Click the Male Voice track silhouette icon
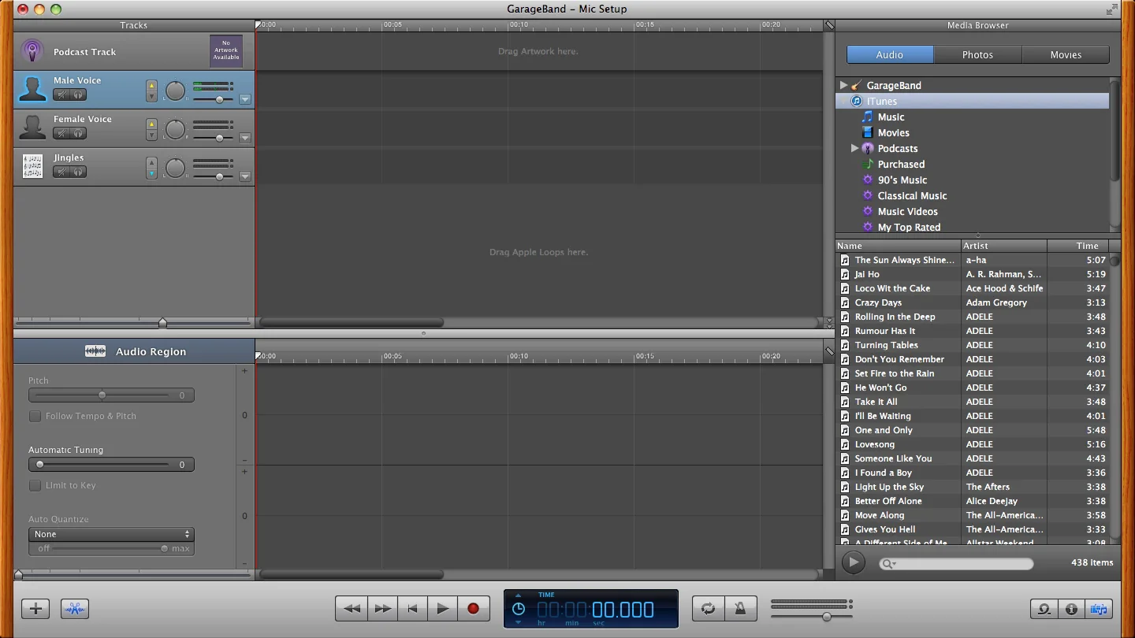Screen dimensions: 1135x638 coord(32,89)
